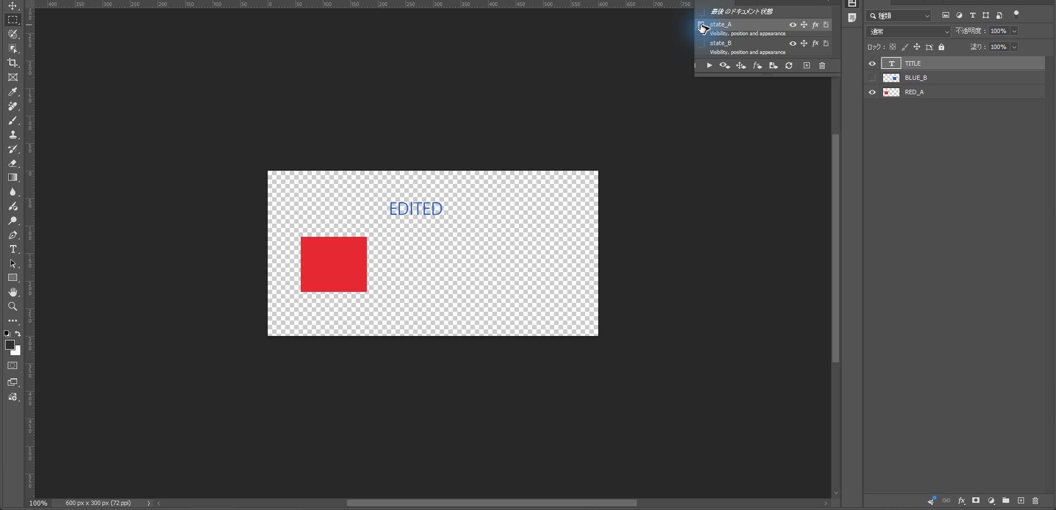Select the Frame tool
The image size is (1056, 510).
click(13, 77)
